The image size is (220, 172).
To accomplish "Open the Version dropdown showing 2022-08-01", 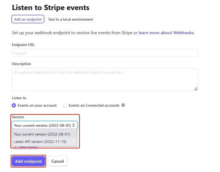I will [x=45, y=125].
